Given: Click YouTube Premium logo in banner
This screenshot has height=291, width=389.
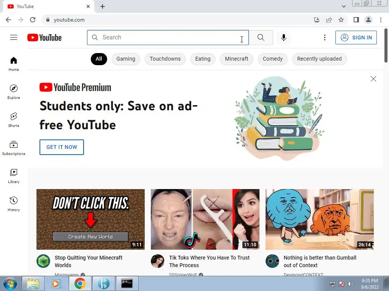Looking at the screenshot, I should (x=76, y=88).
